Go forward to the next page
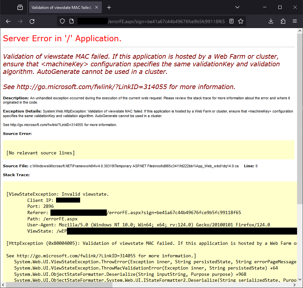 [x=20, y=21]
